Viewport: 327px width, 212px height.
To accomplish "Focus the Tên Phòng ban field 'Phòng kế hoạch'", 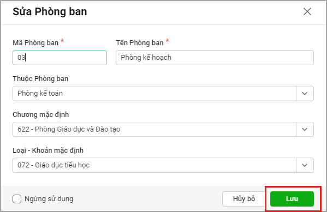I will point(215,58).
